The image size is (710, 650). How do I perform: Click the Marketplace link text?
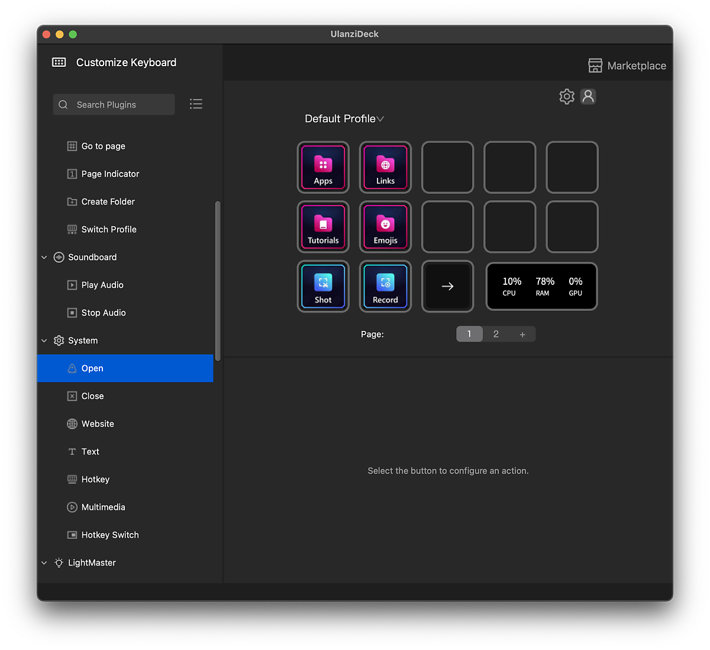point(637,66)
